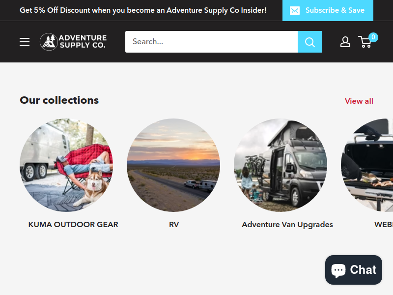This screenshot has width=393, height=295.
Task: Open the Adventure Van Upgrades image
Action: click(x=281, y=165)
